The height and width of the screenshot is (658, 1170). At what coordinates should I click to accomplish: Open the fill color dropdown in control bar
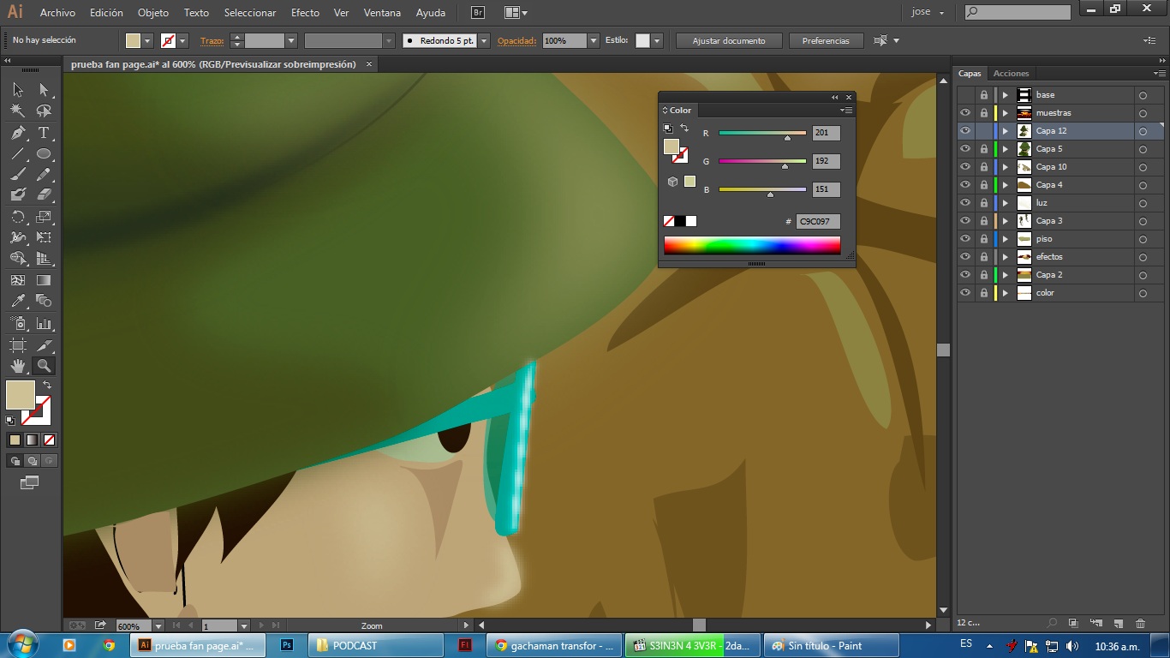pyautogui.click(x=147, y=40)
